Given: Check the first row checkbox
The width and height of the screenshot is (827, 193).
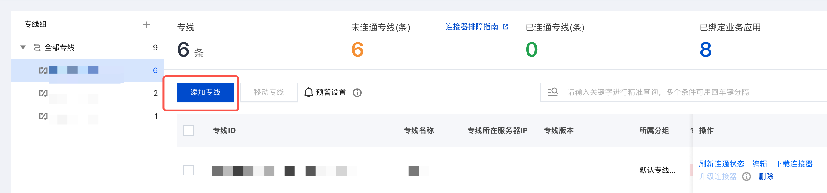Looking at the screenshot, I should 188,170.
